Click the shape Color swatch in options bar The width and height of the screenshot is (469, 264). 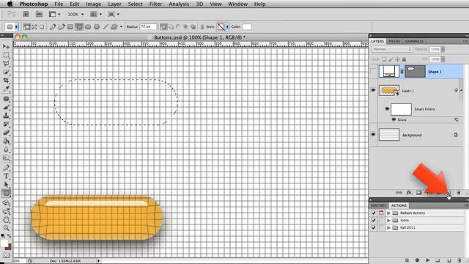pyautogui.click(x=247, y=26)
